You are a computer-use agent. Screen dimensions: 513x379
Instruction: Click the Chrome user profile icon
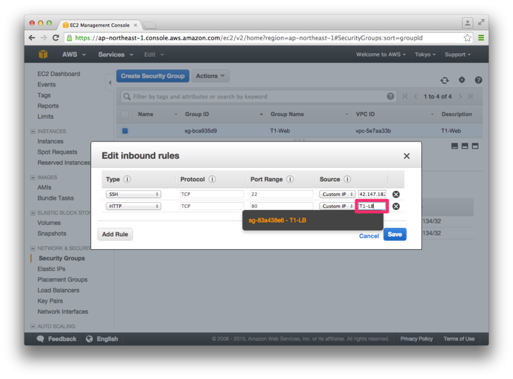(x=467, y=22)
